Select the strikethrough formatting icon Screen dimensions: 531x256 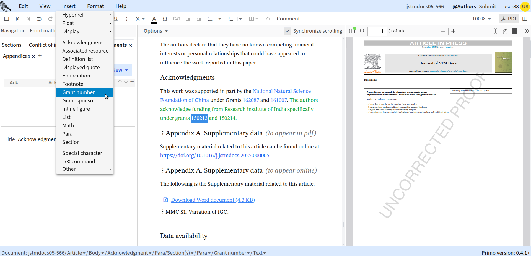coord(127,19)
